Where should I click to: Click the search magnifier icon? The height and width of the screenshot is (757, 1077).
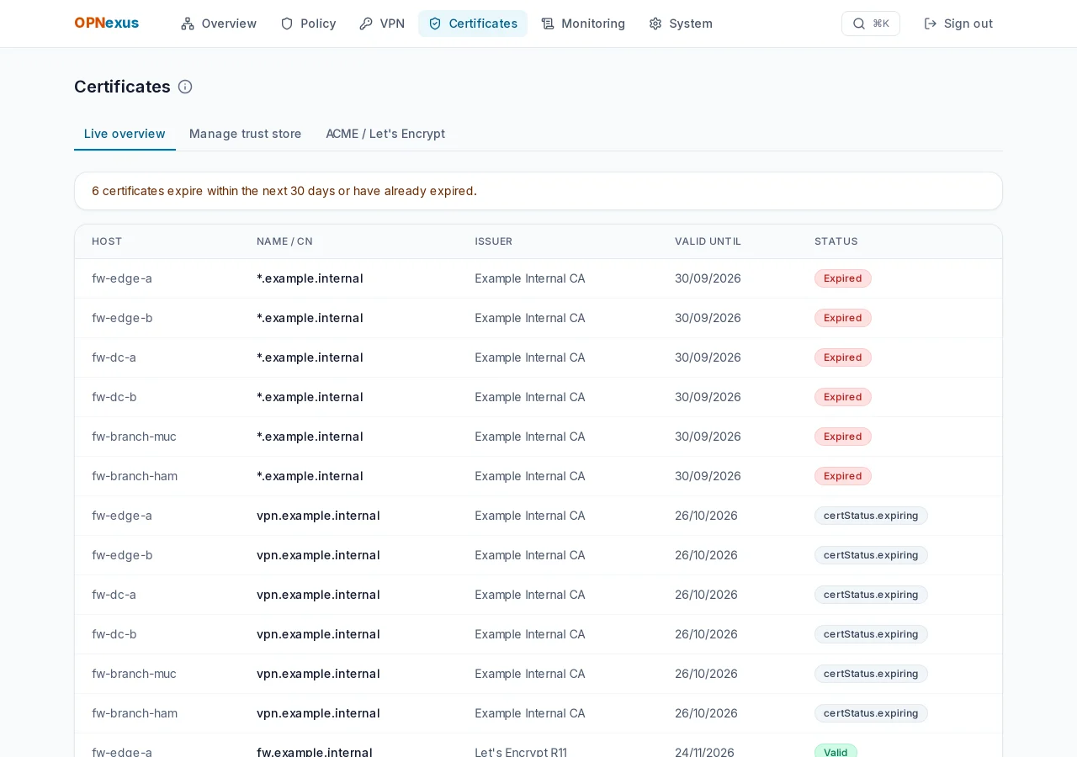pyautogui.click(x=859, y=24)
